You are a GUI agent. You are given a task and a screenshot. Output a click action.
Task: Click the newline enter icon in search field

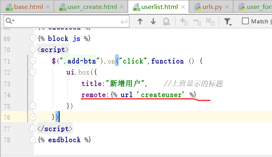coord(124,22)
